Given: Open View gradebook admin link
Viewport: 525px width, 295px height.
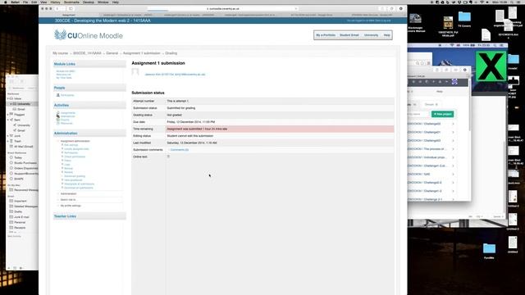Looking at the screenshot, I should click(73, 180).
